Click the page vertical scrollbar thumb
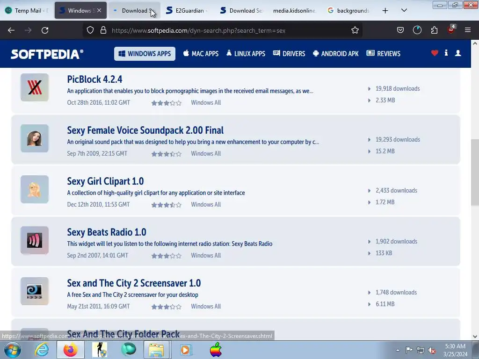 pos(475,172)
